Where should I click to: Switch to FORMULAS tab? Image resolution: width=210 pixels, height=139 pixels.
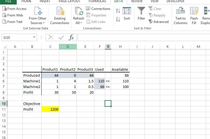[x=97, y=1]
